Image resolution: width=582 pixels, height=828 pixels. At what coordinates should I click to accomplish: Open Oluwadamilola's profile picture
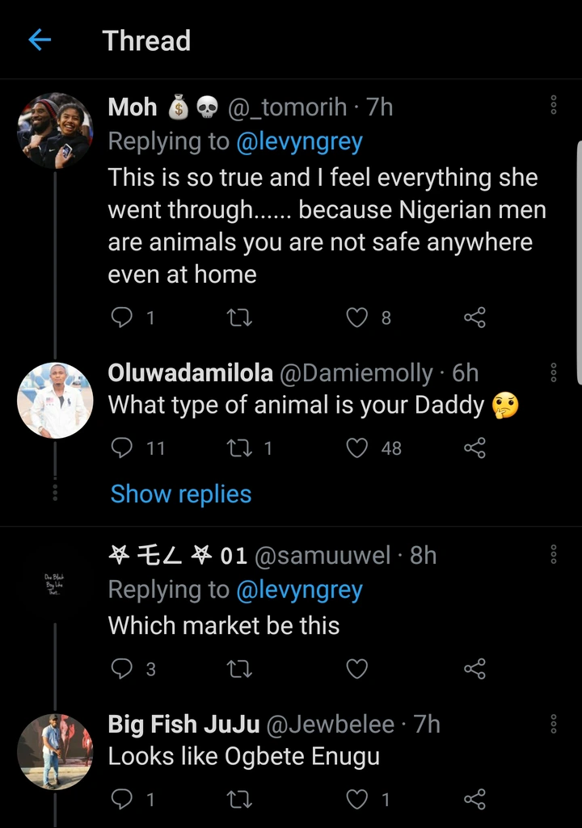tap(55, 400)
